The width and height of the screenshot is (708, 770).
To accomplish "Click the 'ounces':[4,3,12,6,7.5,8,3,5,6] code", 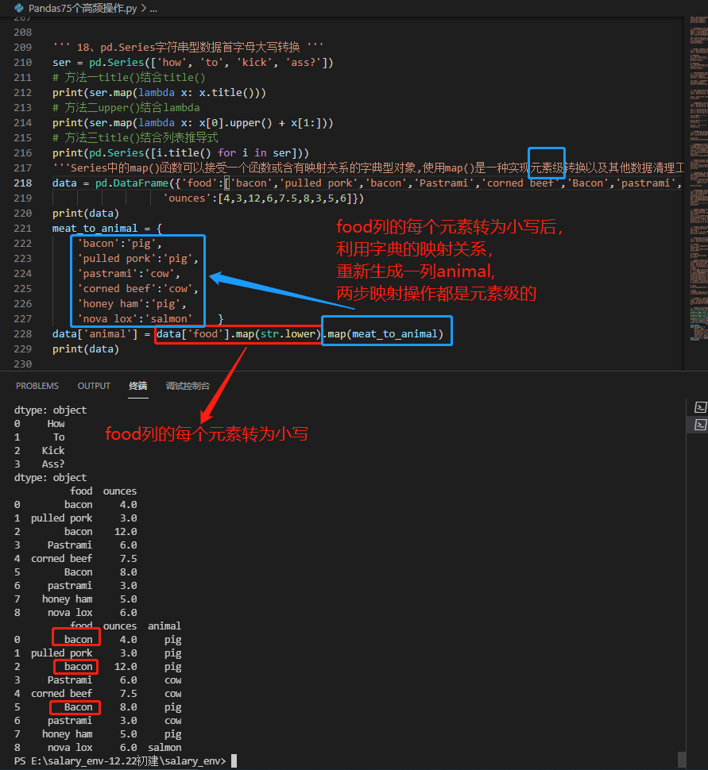I will pyautogui.click(x=260, y=198).
